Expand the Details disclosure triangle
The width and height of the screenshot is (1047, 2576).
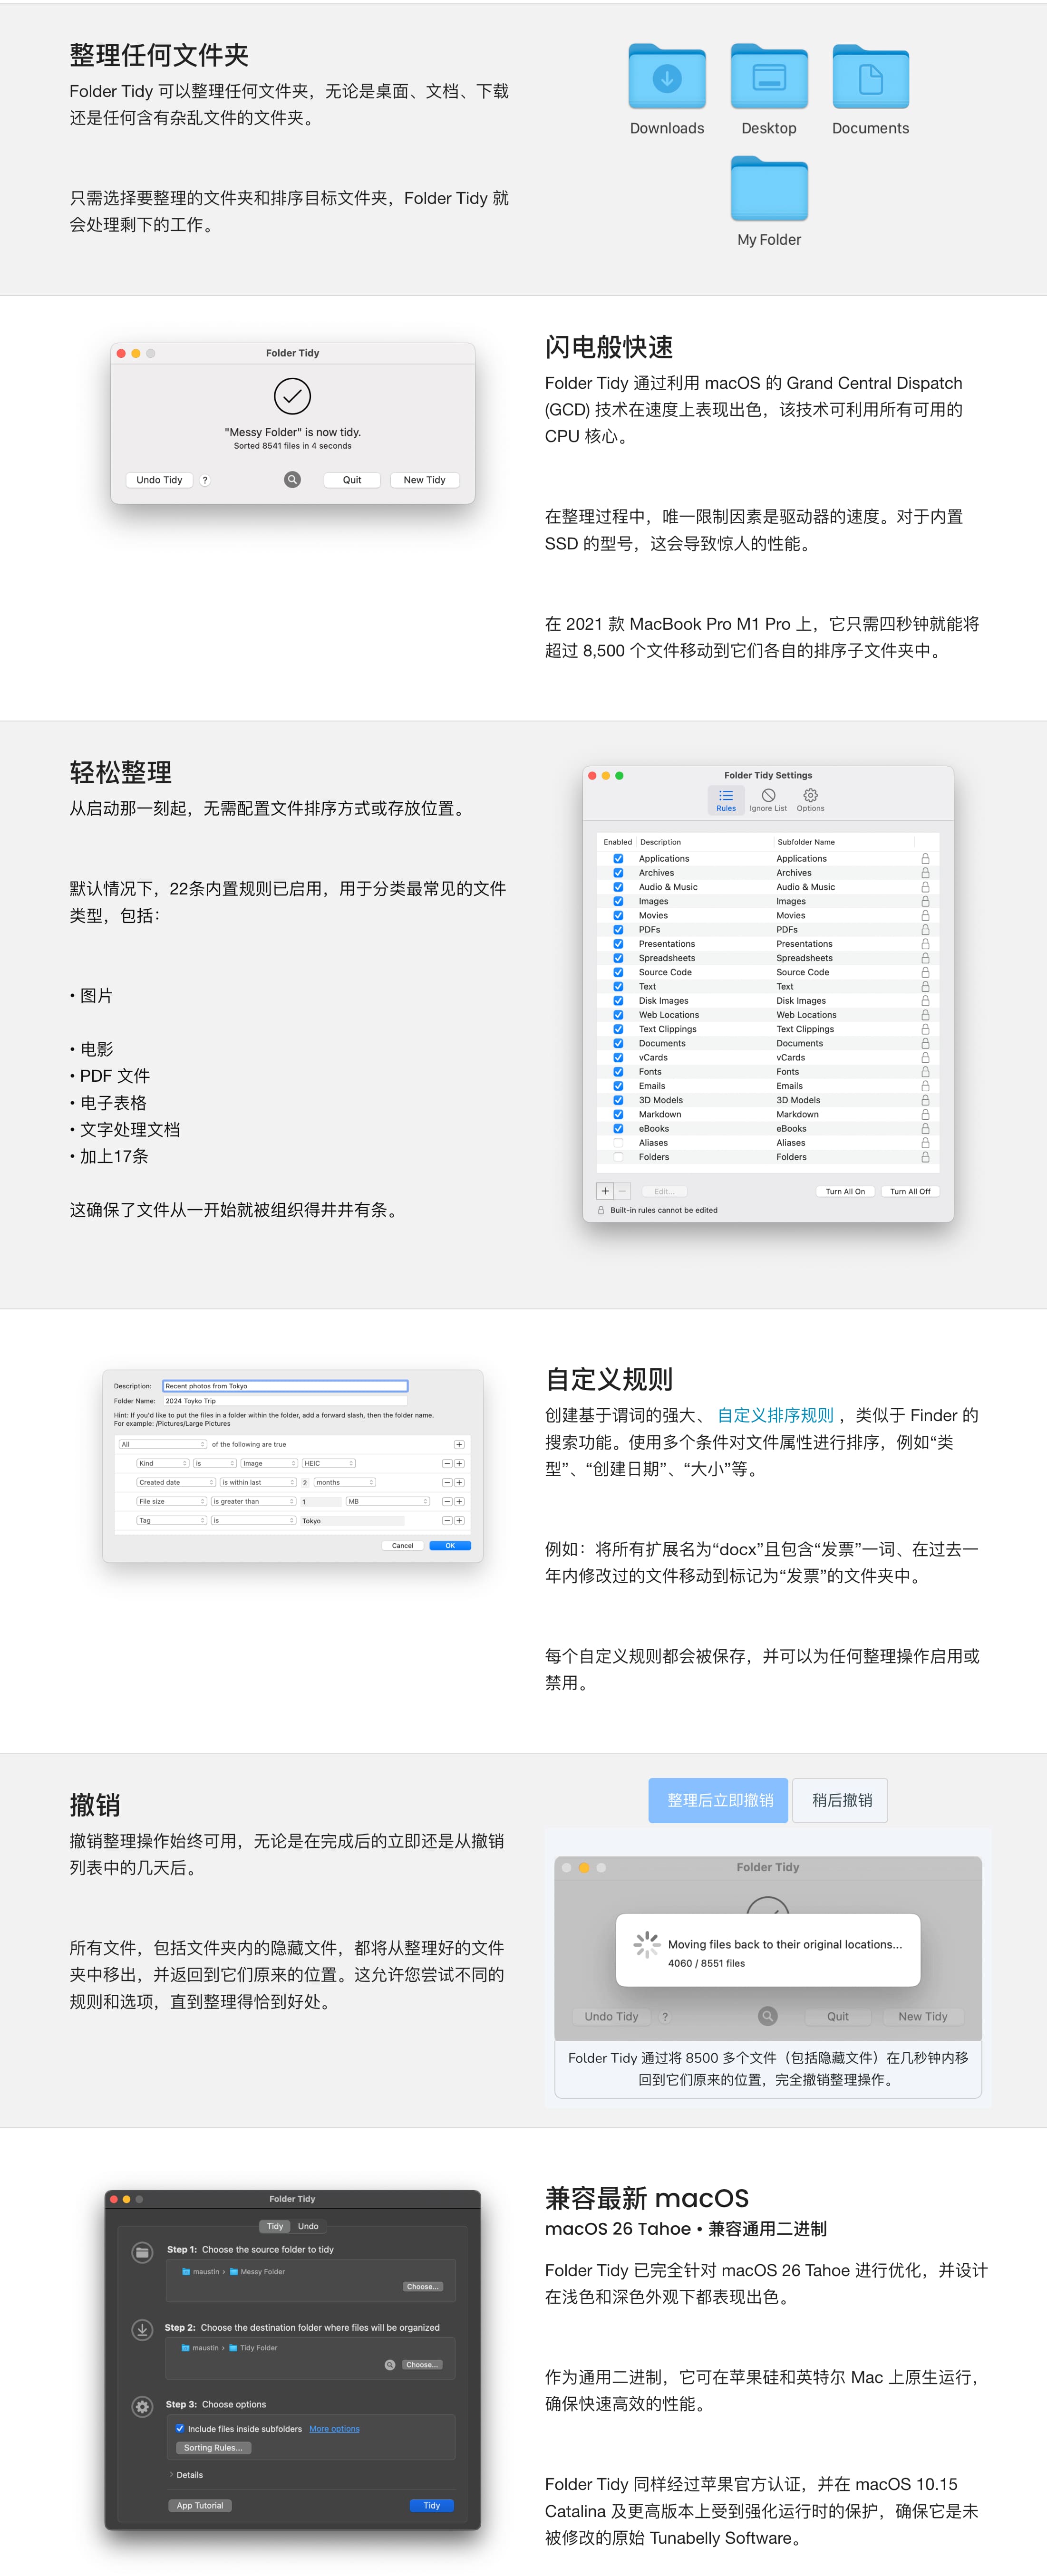[x=171, y=2475]
